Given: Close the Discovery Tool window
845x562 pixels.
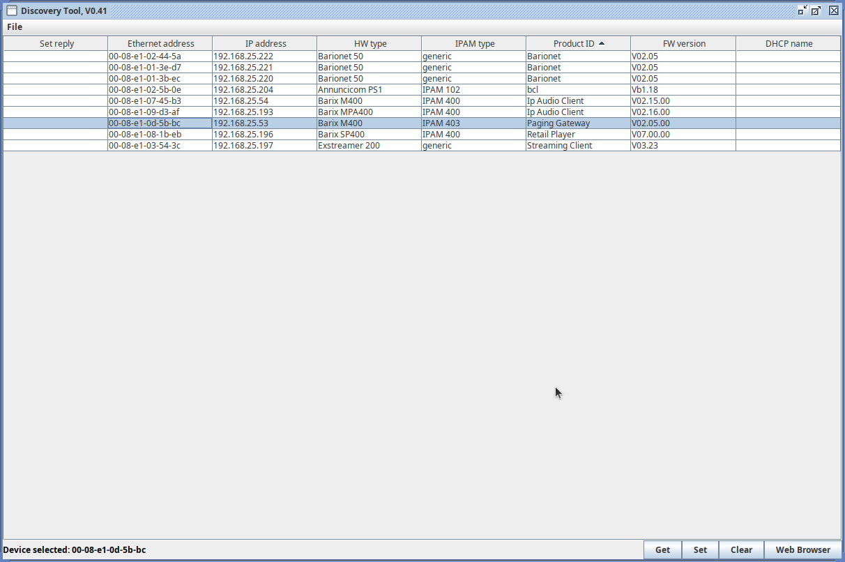Looking at the screenshot, I should click(x=833, y=10).
